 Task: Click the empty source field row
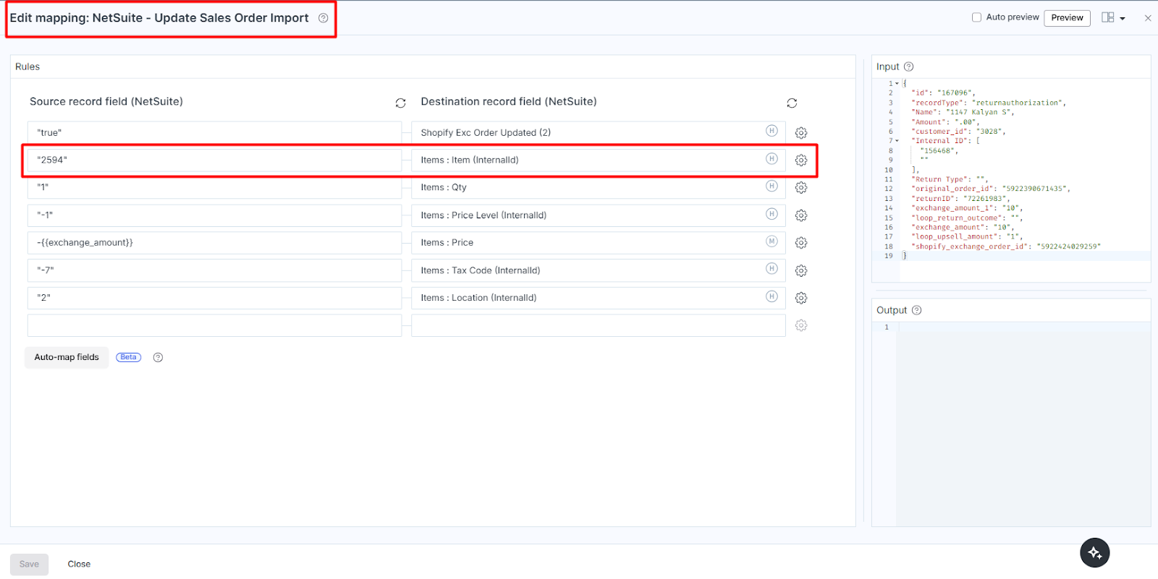point(214,325)
